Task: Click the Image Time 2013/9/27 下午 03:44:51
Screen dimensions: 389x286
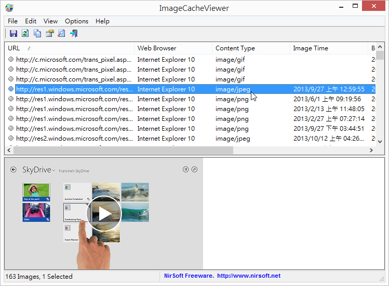Action: click(329, 129)
